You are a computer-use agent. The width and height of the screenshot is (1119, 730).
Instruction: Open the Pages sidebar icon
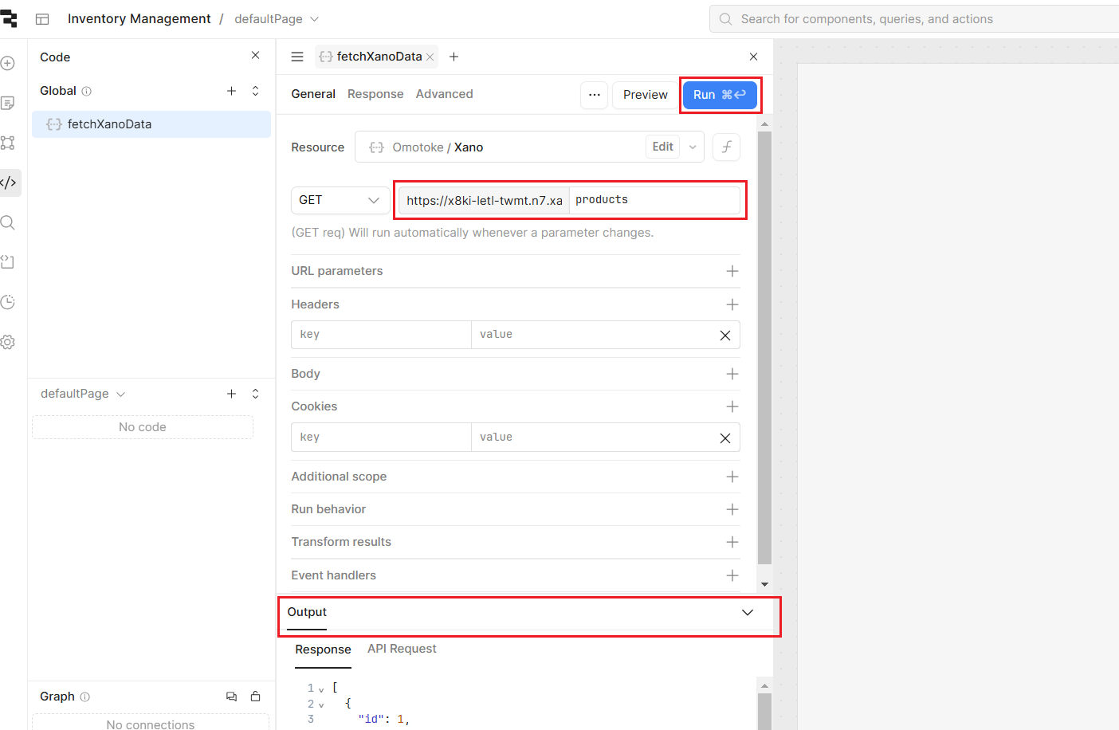[x=8, y=103]
